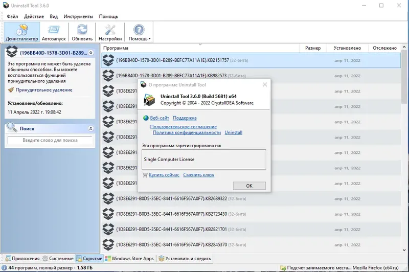The width and height of the screenshot is (409, 272).
Task: Click the broom icon beside Принудительное удаление
Action: (11, 90)
